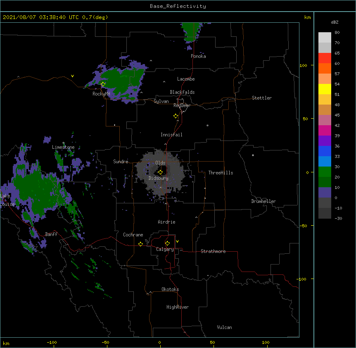Click the yellow radar marker between Olds and Didsbury
This screenshot has width=356, height=348.
160,172
